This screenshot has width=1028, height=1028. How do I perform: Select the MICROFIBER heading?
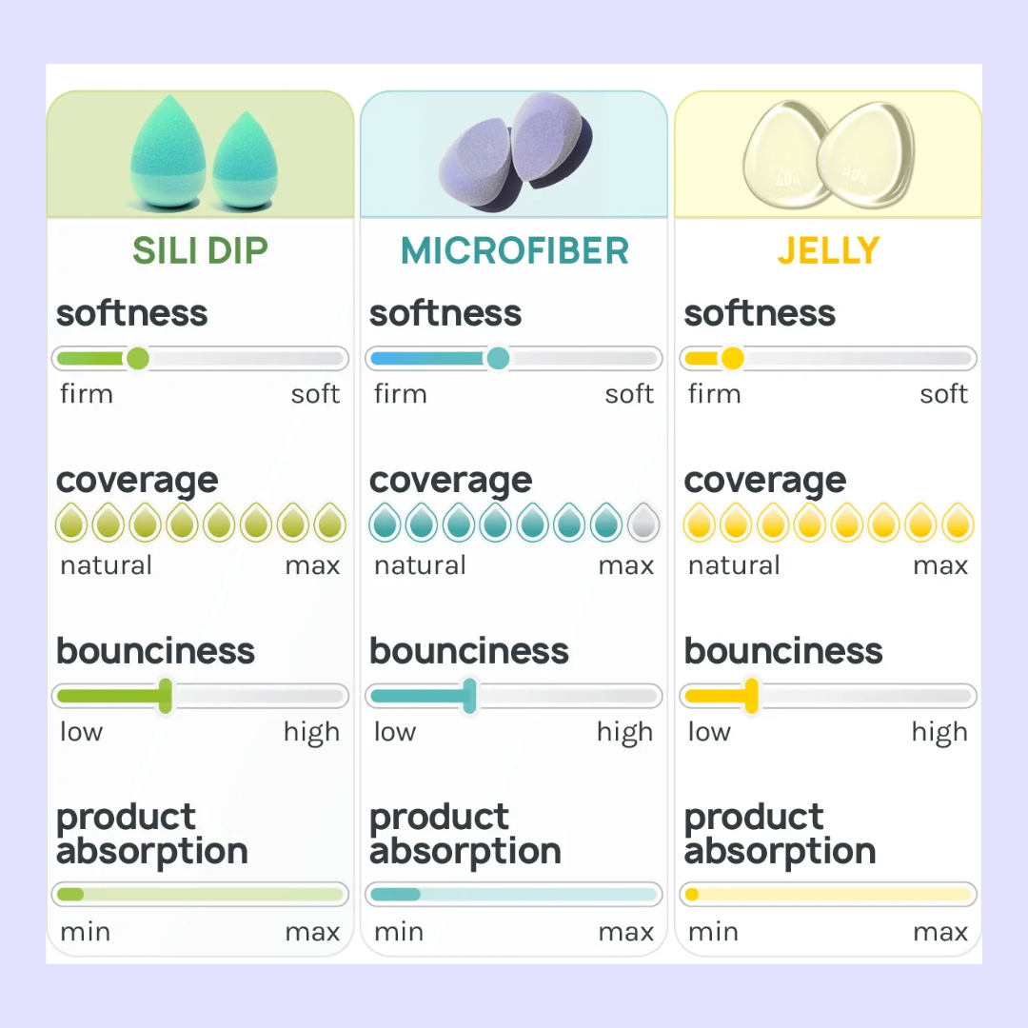click(x=515, y=250)
